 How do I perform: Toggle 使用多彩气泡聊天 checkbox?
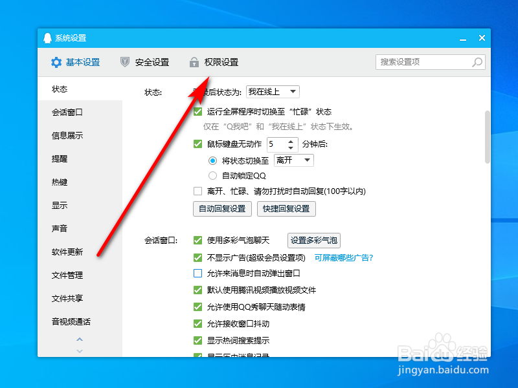198,240
